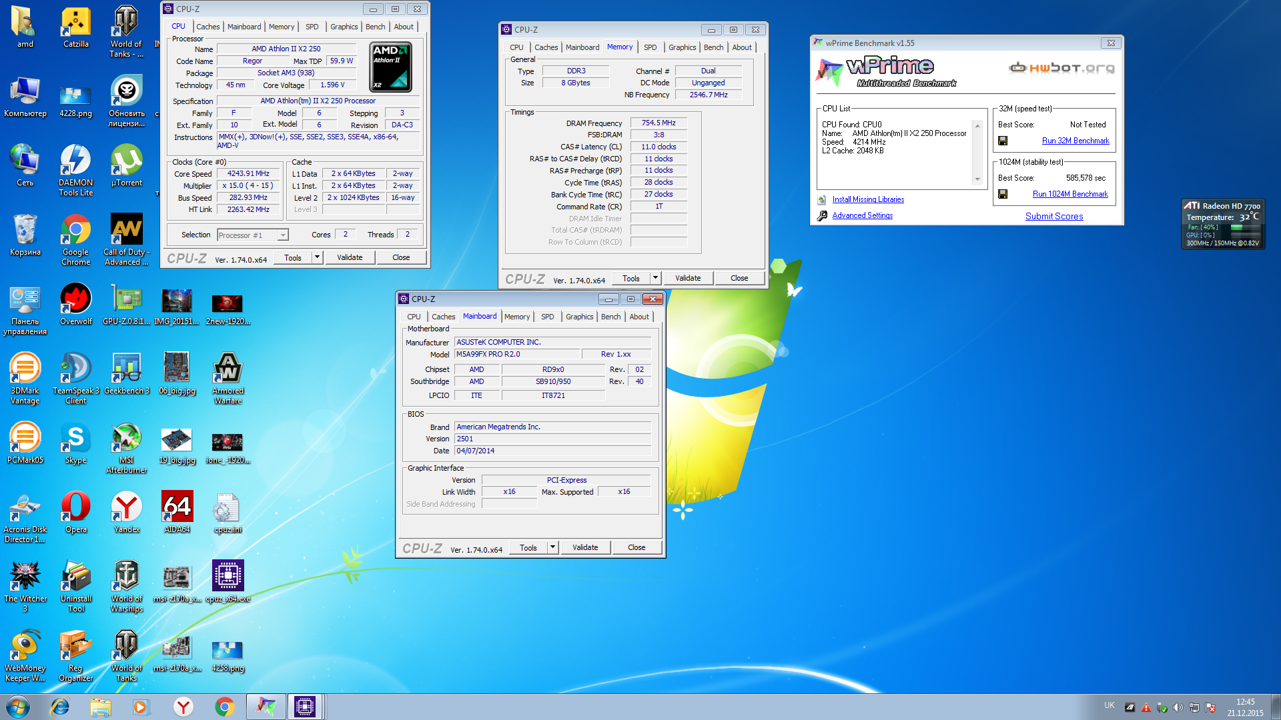Open TeamSpeak 3 Client icon
The width and height of the screenshot is (1281, 720).
pos(76,379)
